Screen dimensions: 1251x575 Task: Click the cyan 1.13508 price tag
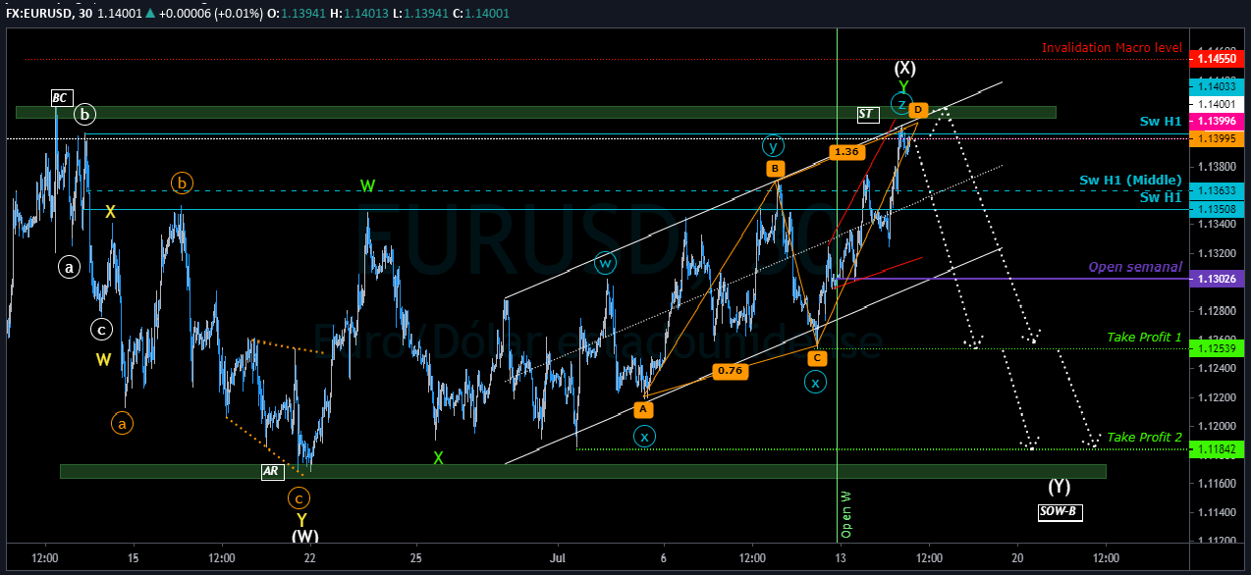[1218, 209]
